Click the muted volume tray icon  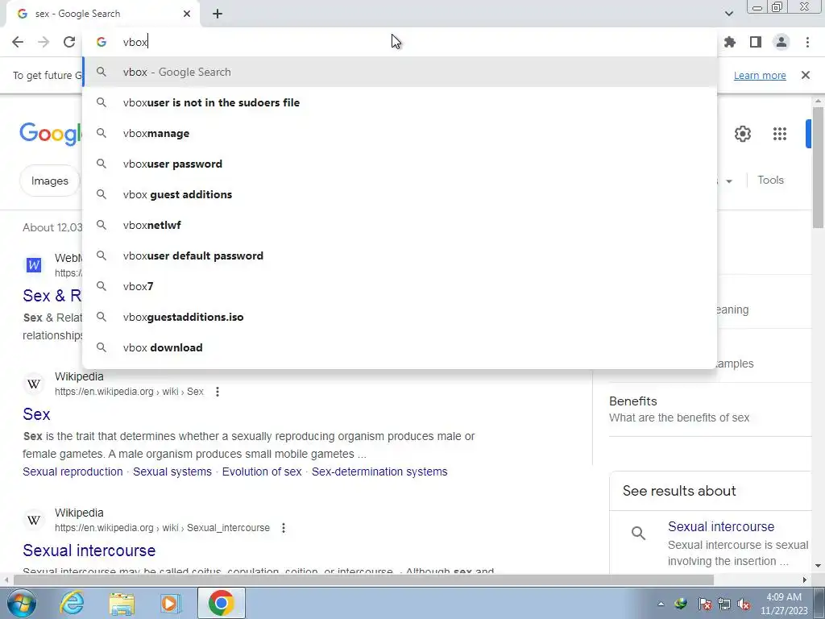coord(744,604)
